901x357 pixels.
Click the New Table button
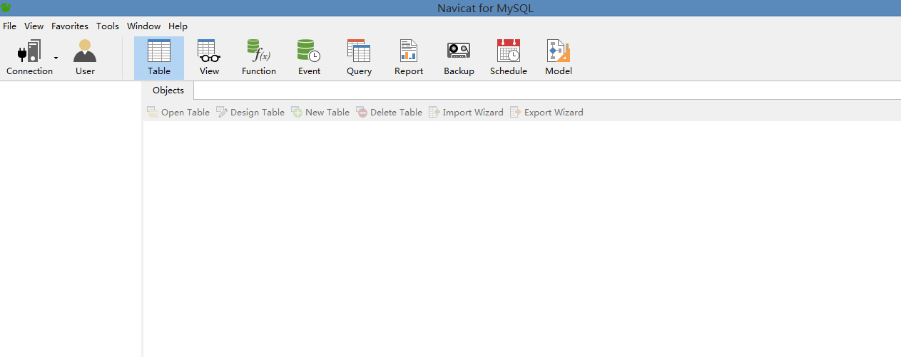pos(320,113)
